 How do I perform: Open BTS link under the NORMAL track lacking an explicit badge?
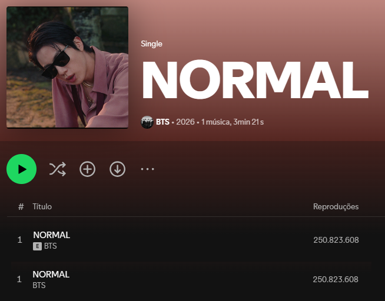(39, 285)
